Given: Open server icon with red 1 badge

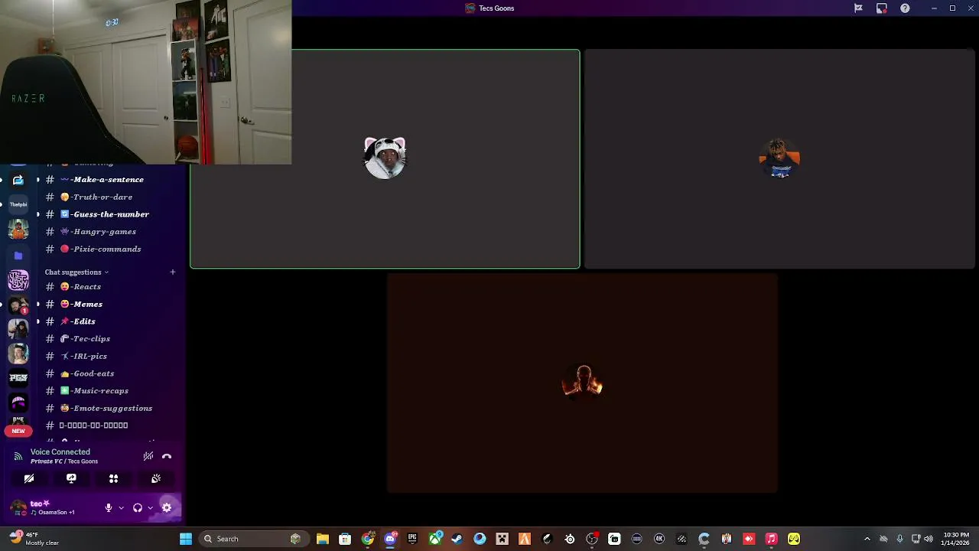Looking at the screenshot, I should tap(18, 305).
